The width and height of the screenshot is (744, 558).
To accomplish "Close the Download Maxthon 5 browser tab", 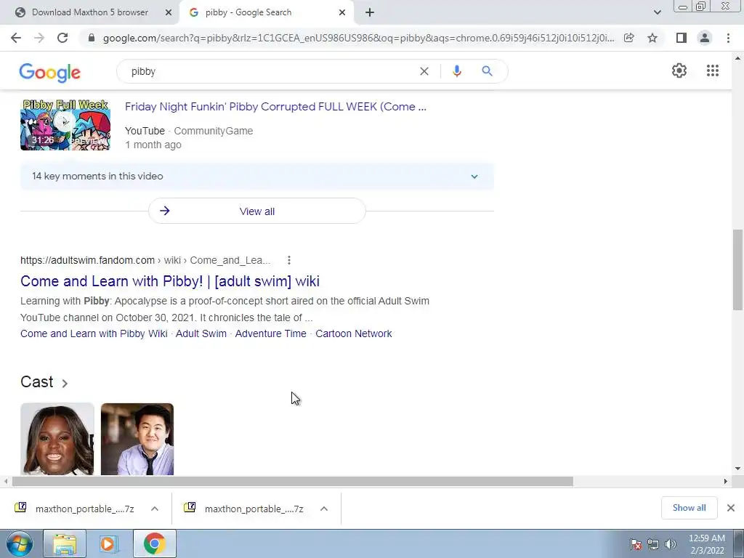I will [x=168, y=12].
